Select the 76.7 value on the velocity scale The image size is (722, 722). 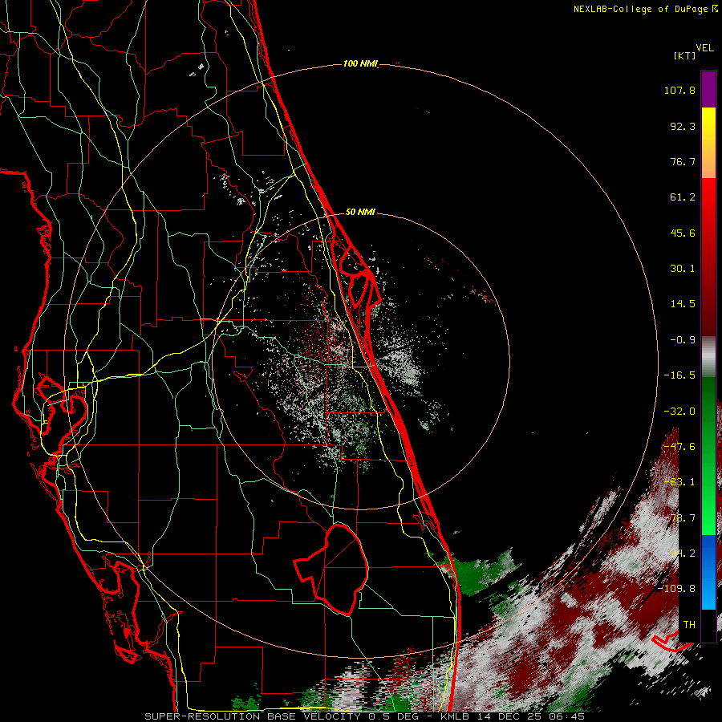683,161
